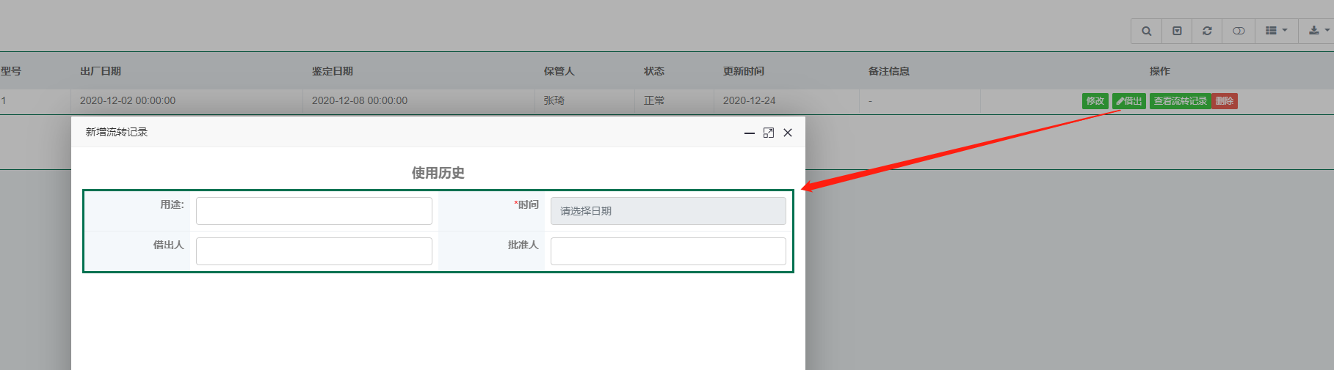Minimize the 新增流转记录 dialog
Image resolution: width=1334 pixels, height=370 pixels.
[x=749, y=133]
